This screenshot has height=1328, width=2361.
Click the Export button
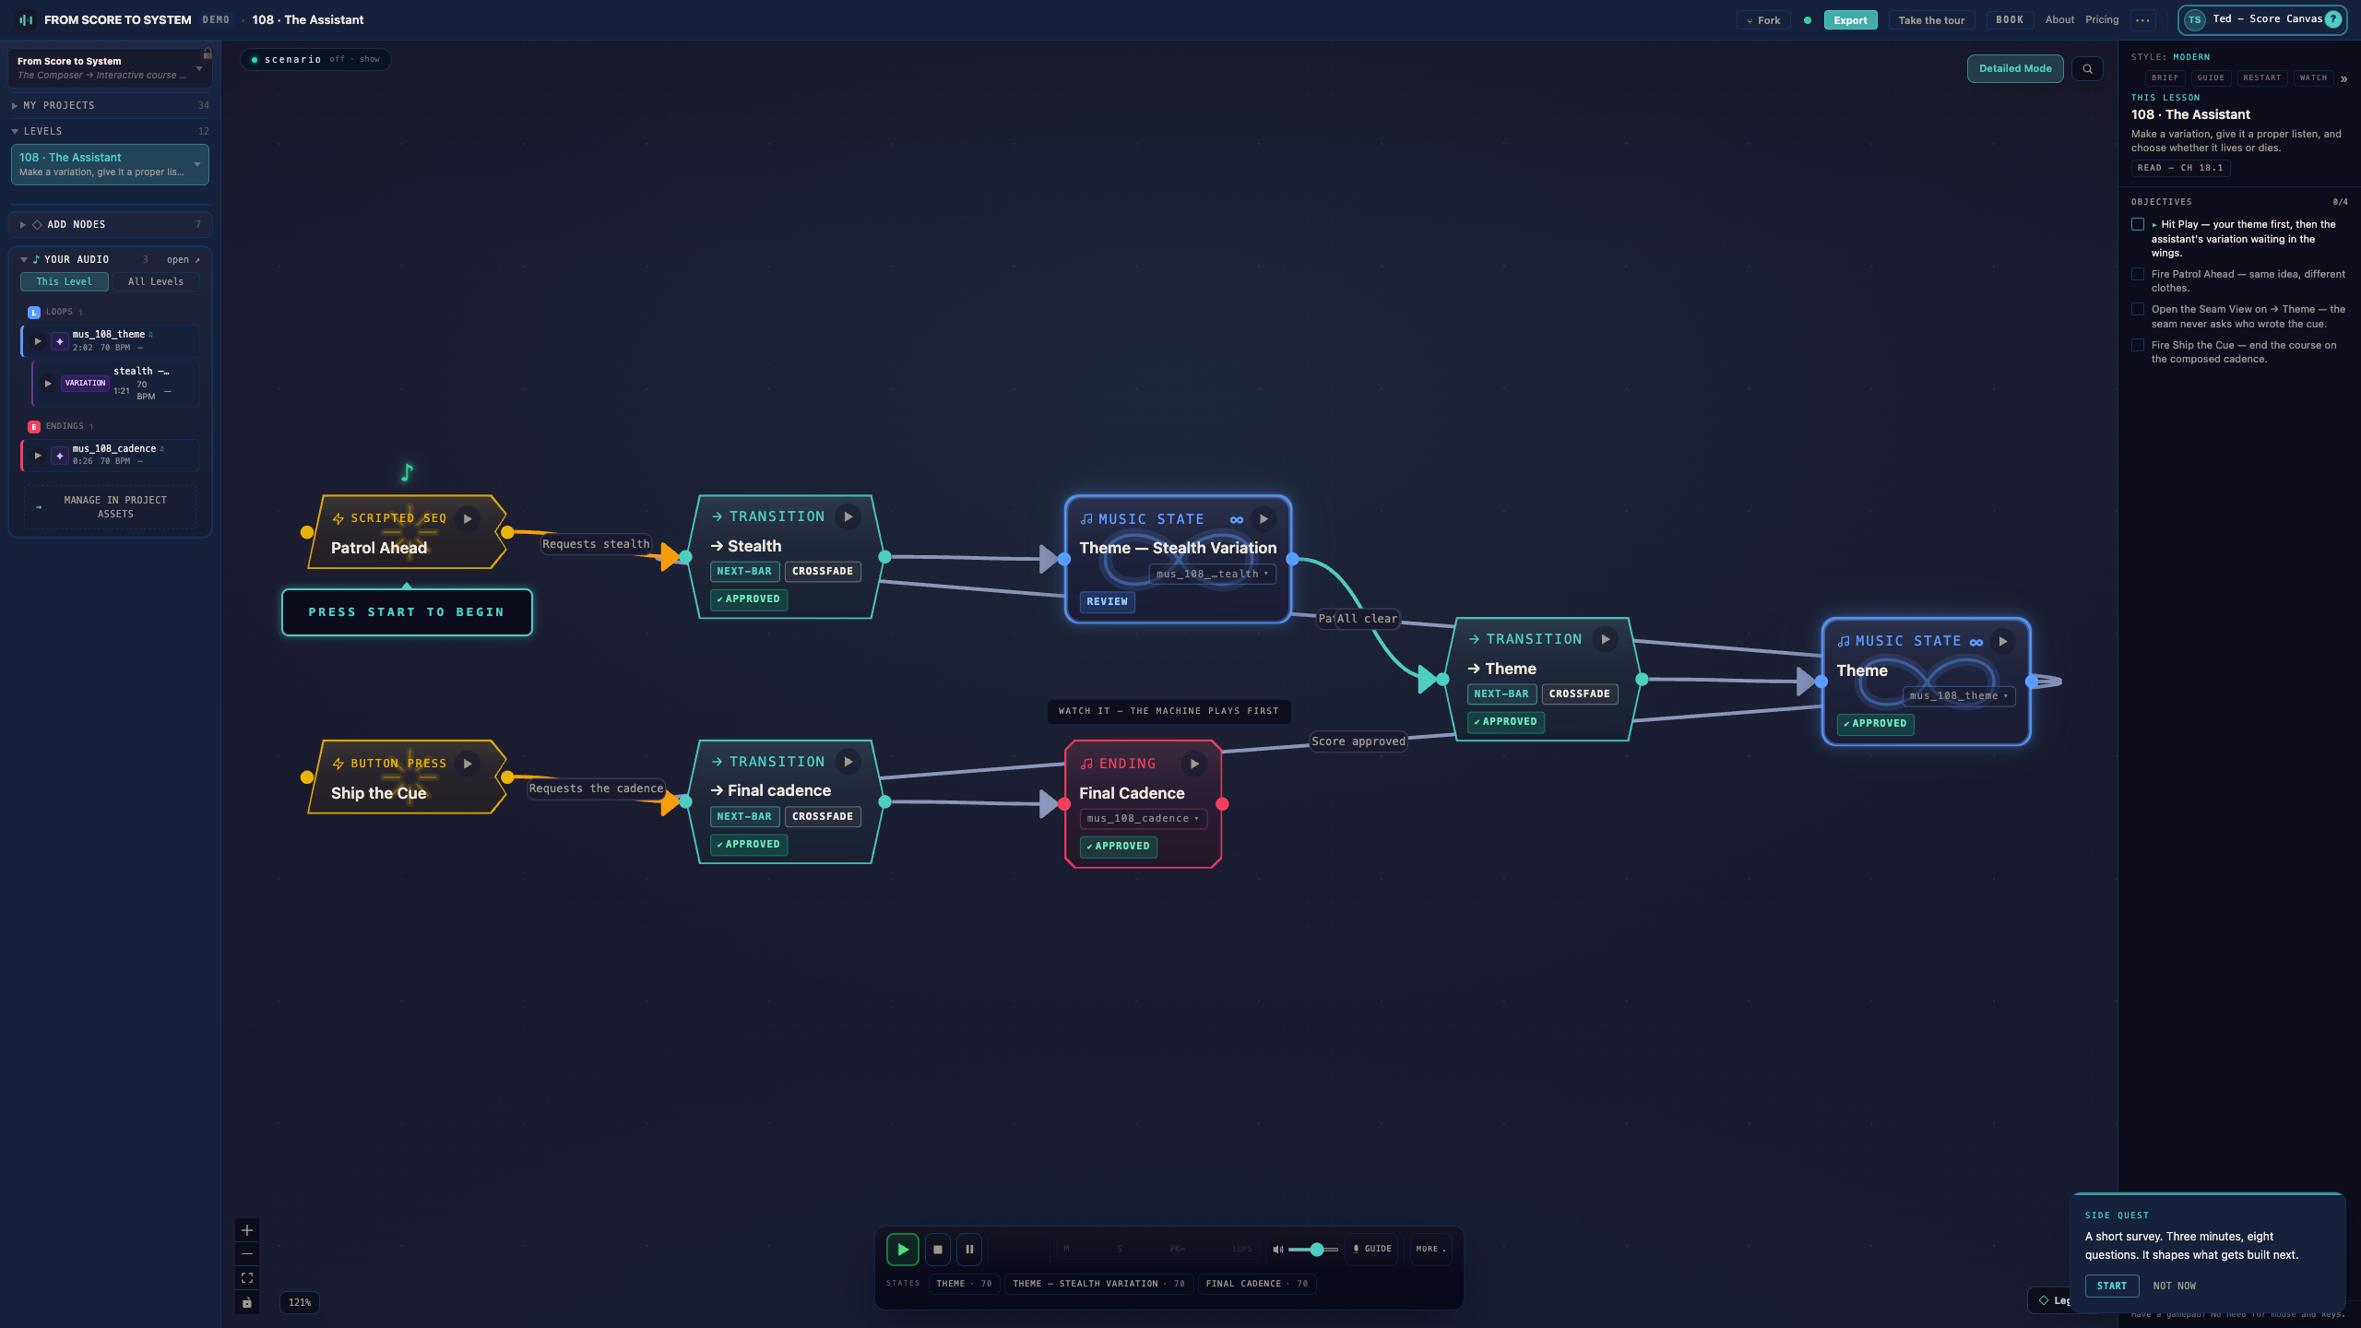[x=1850, y=20]
